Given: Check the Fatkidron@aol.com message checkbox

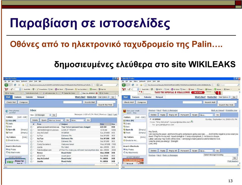Looking at the screenshot, I should (x=31, y=150).
